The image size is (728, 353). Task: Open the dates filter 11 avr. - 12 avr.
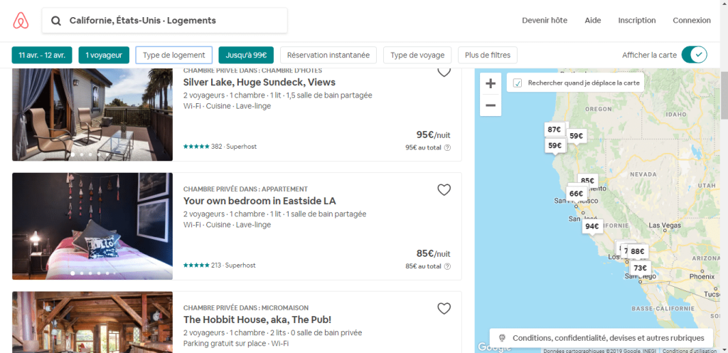point(42,55)
